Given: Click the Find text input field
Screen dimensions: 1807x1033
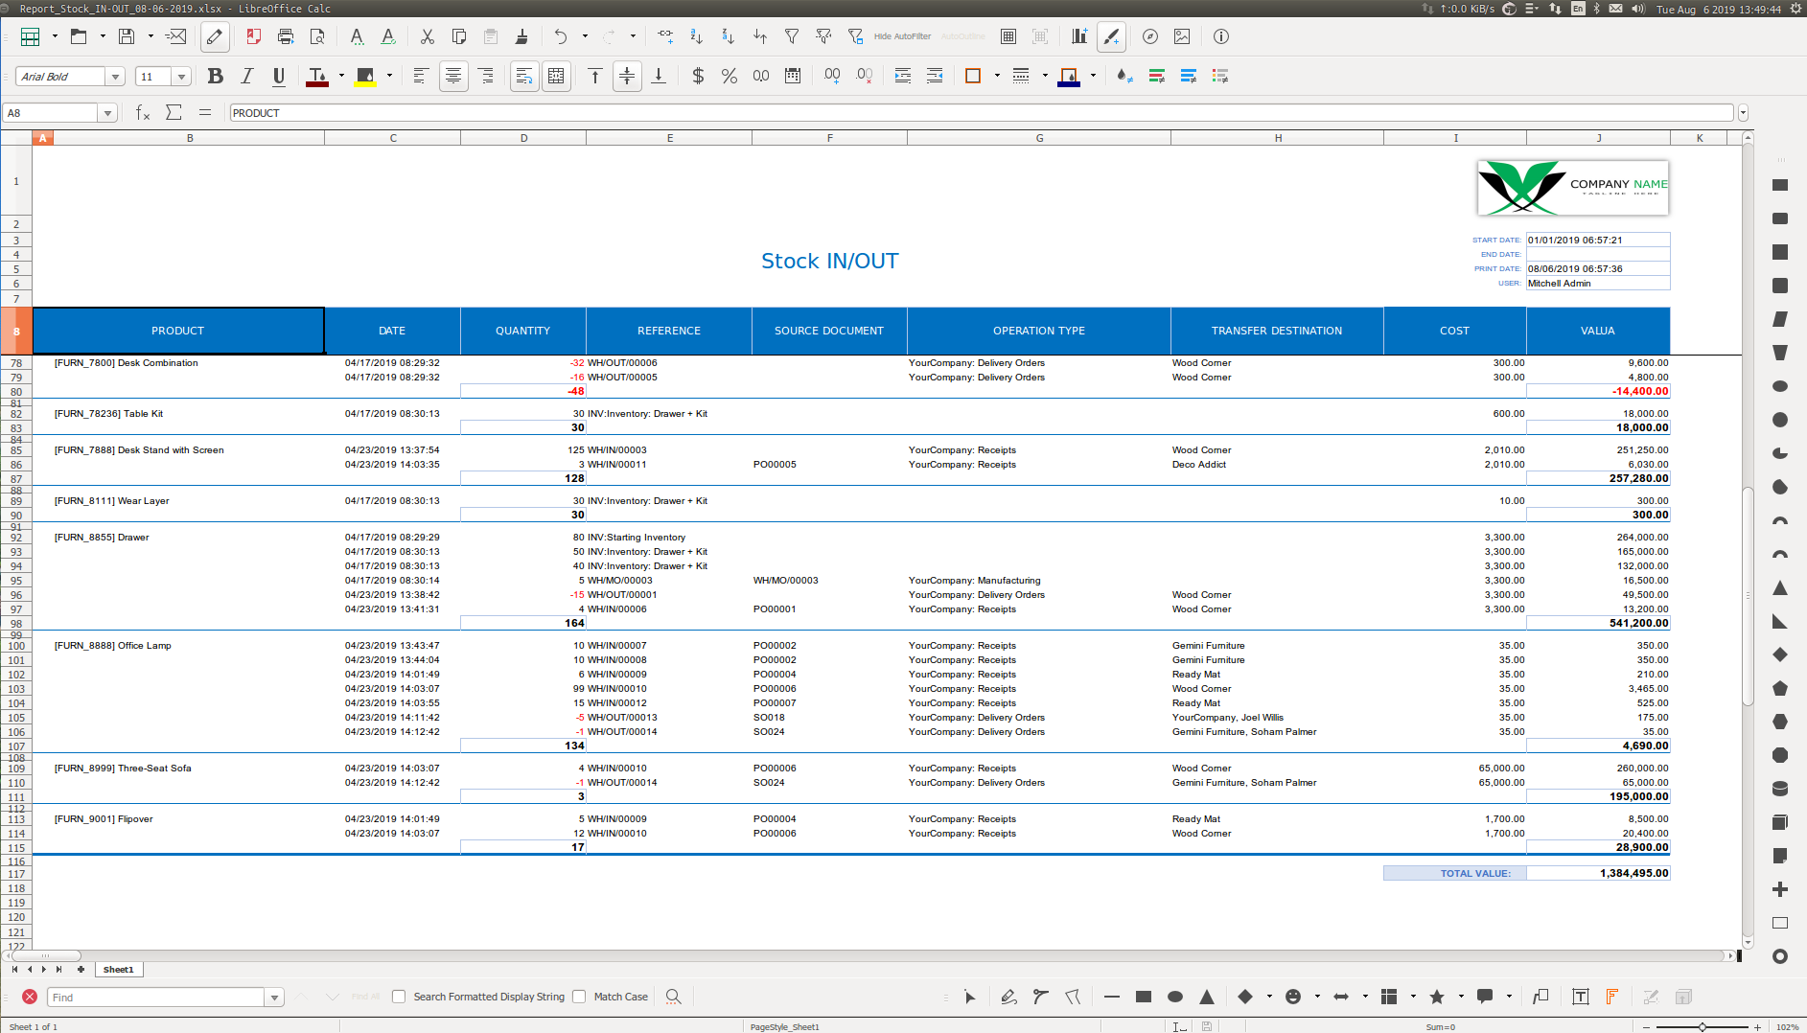Looking at the screenshot, I should tap(157, 998).
